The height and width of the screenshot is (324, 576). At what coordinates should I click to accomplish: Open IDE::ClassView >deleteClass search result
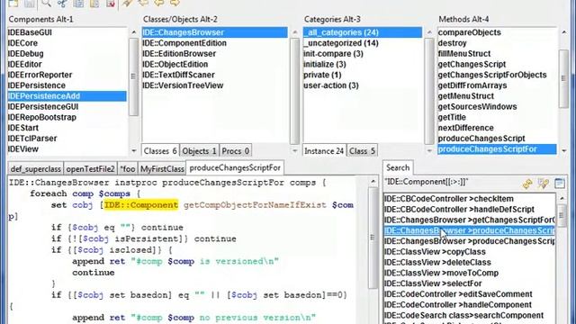click(x=469, y=263)
